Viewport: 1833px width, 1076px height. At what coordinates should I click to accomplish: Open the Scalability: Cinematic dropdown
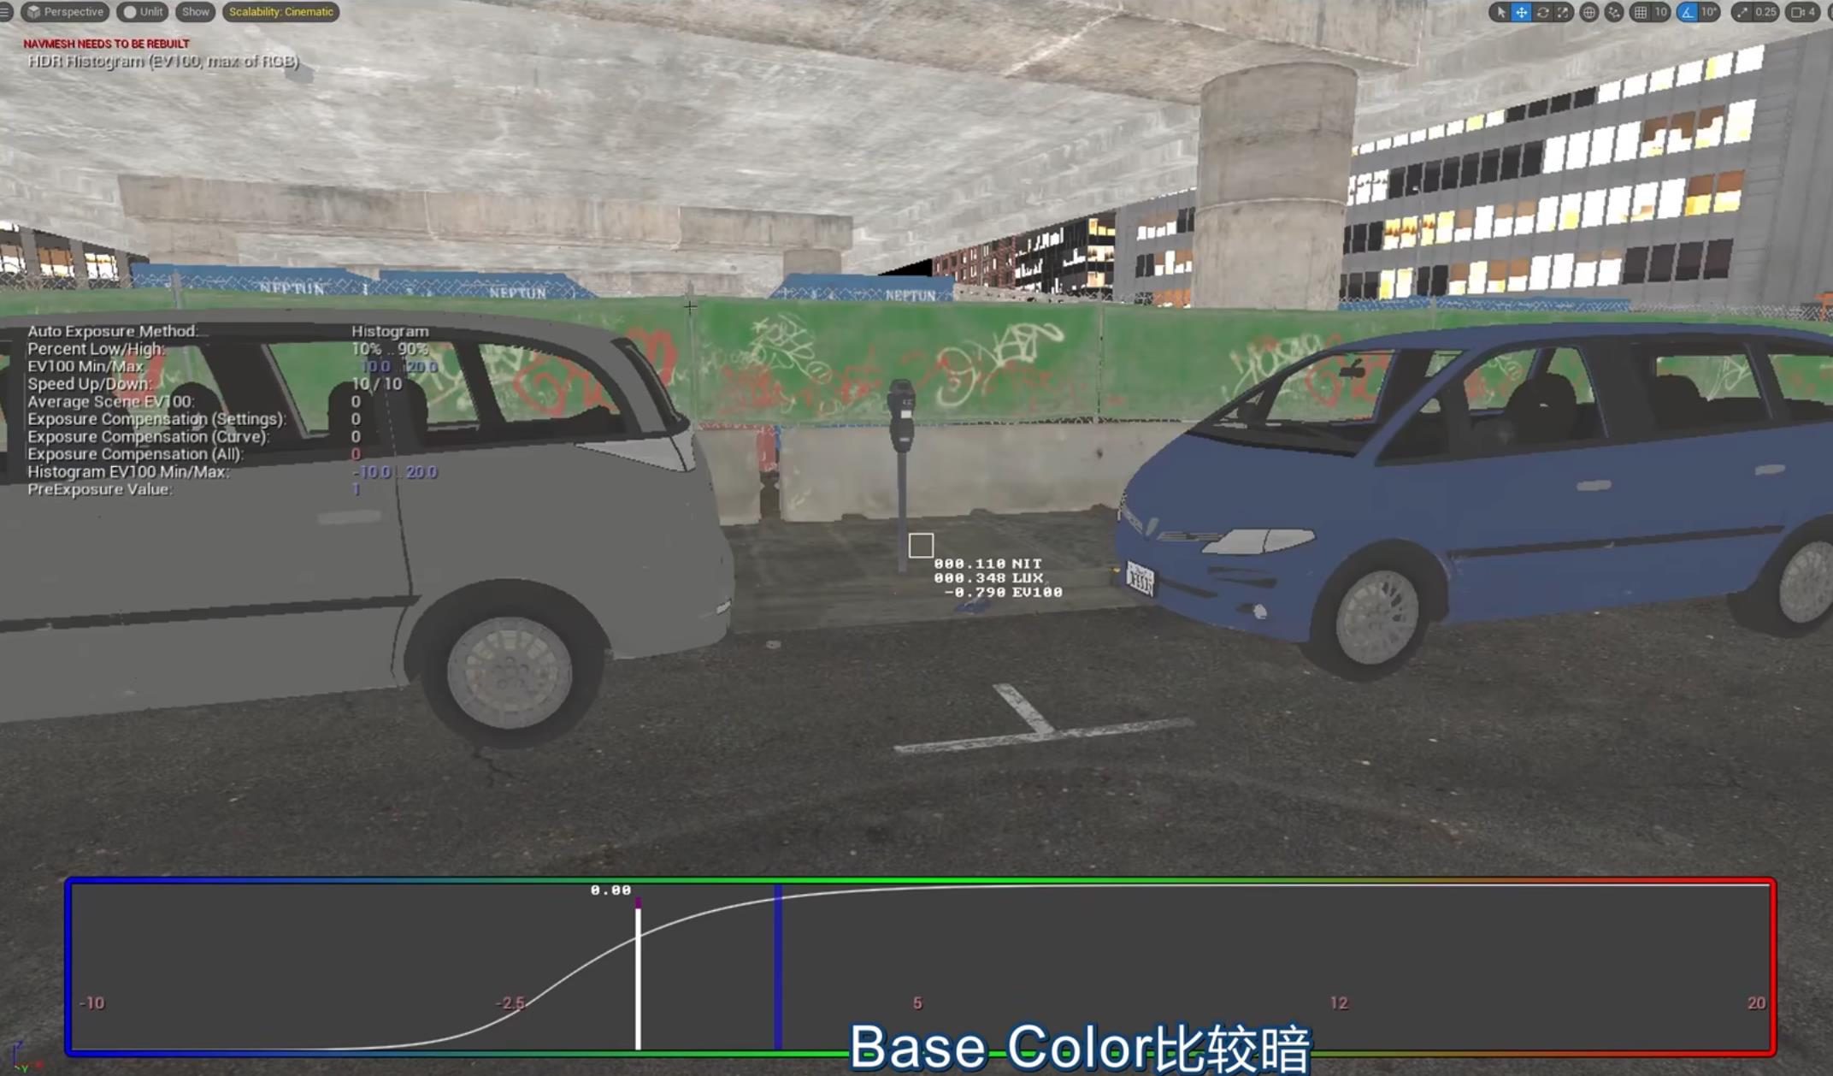coord(280,12)
